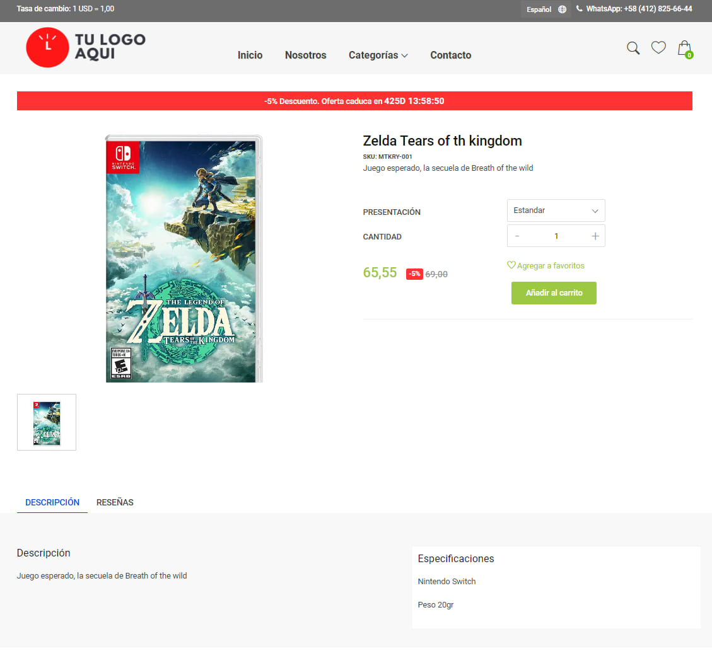Expand the Categorías menu

coord(378,55)
